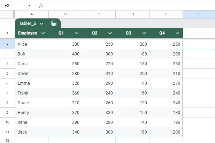This screenshot has height=143, width=215.
Task: Select Henry's Q4 value 180
Action: (166, 112)
